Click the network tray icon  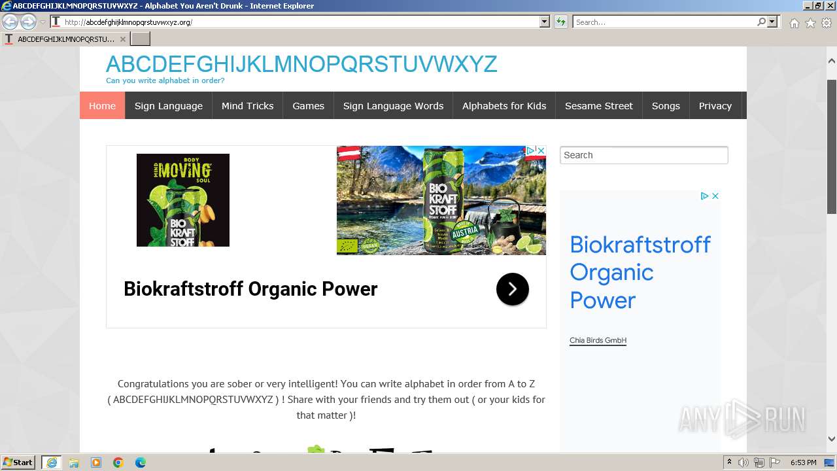[759, 462]
